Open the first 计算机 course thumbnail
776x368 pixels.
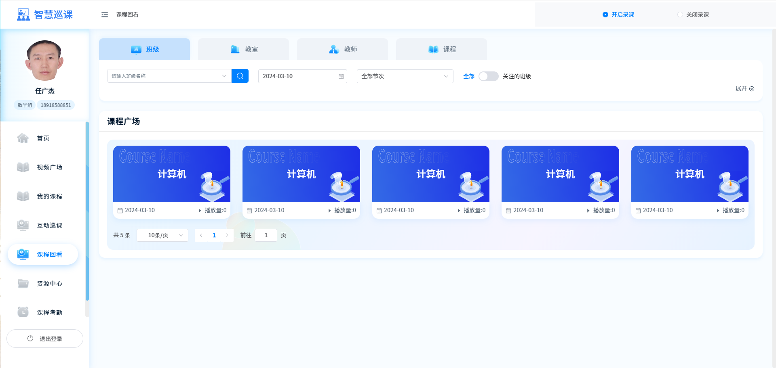[172, 174]
